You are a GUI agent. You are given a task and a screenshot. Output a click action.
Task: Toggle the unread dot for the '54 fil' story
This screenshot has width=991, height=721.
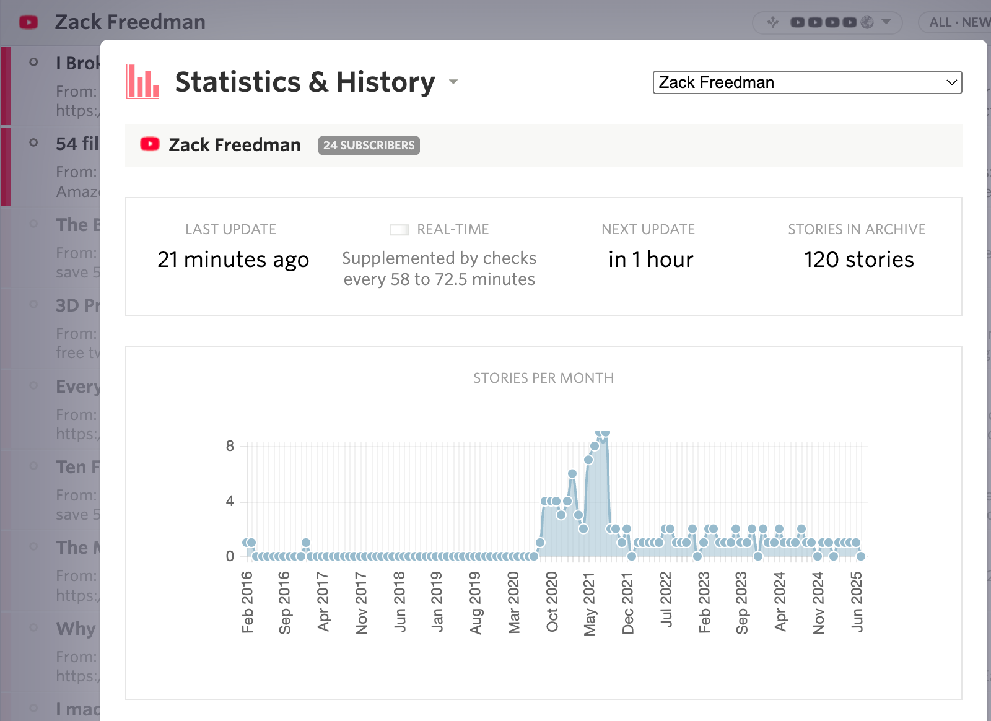(34, 142)
